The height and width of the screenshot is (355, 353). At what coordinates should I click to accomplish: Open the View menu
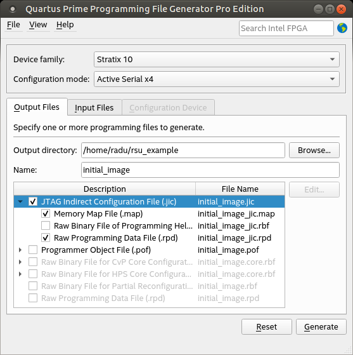[38, 25]
